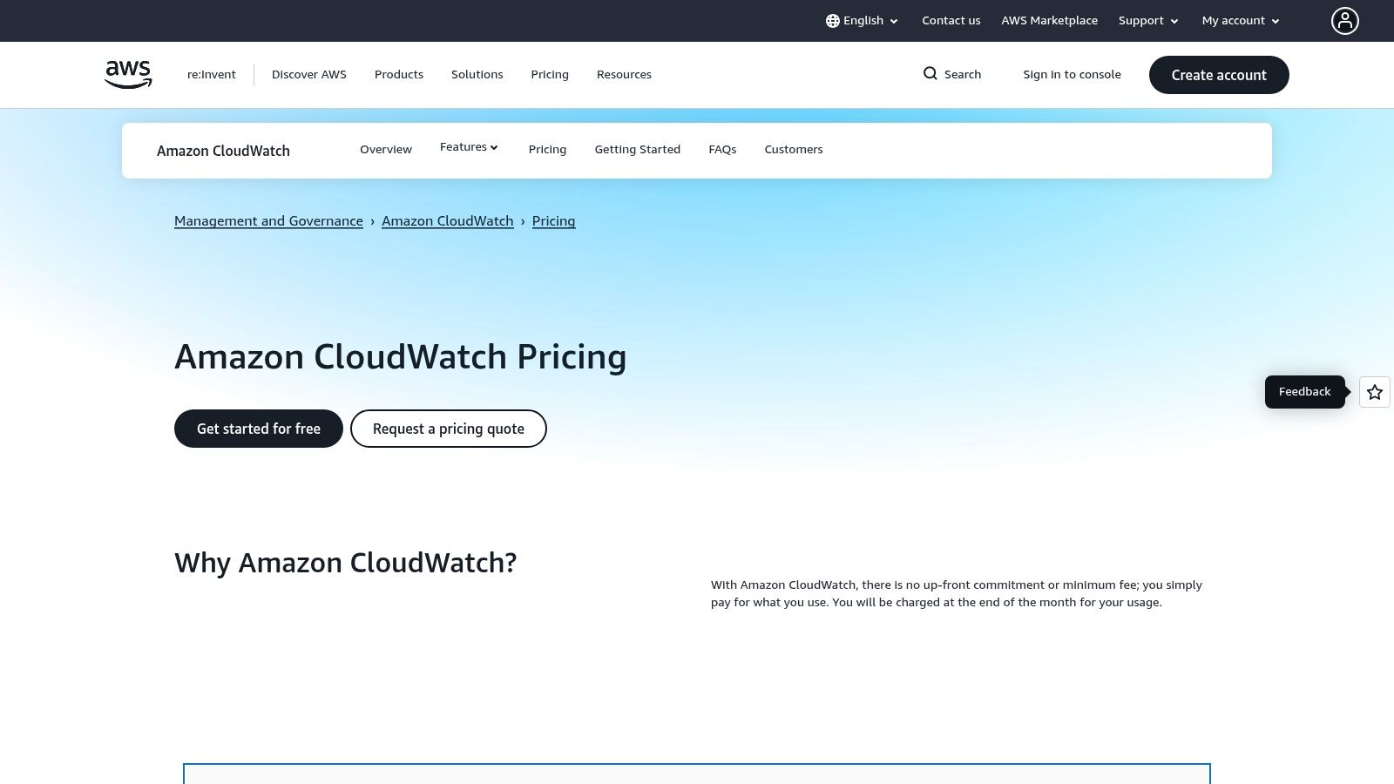Open the Products menu
Viewport: 1394px width, 784px height.
click(x=398, y=75)
